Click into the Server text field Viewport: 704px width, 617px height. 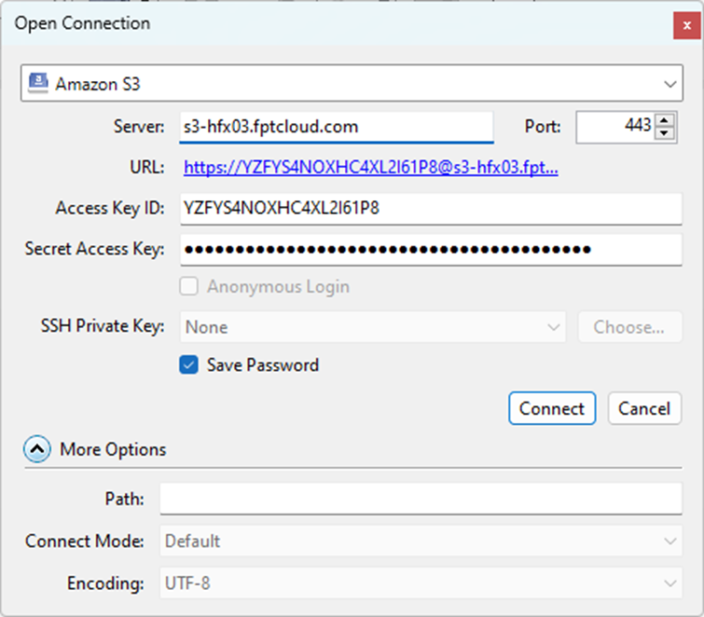pos(336,126)
